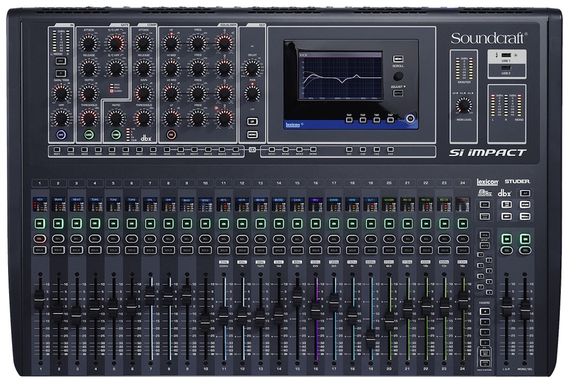This screenshot has width=566, height=382.
Task: Select the MIX1 bus button
Action: click(x=57, y=150)
